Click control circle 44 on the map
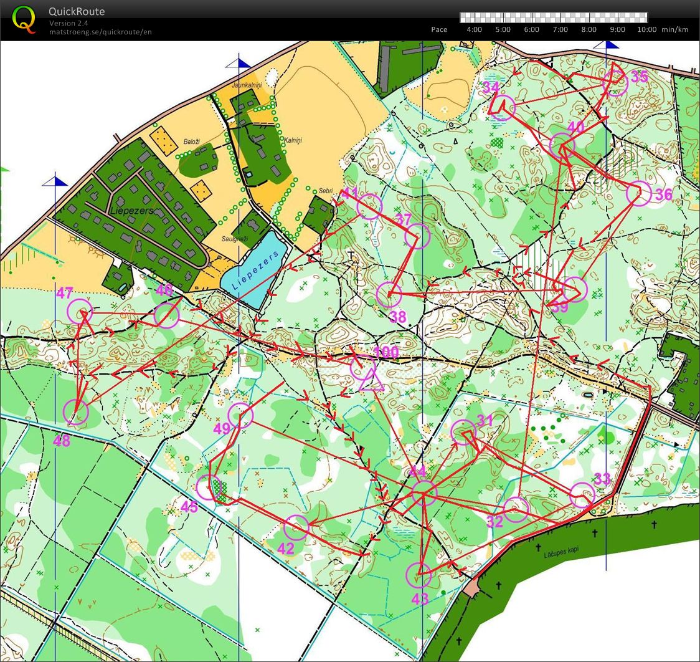700x662 pixels. click(x=423, y=492)
